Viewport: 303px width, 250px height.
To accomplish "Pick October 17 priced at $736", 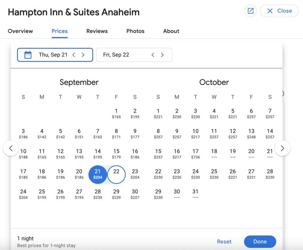I will click(196, 154).
